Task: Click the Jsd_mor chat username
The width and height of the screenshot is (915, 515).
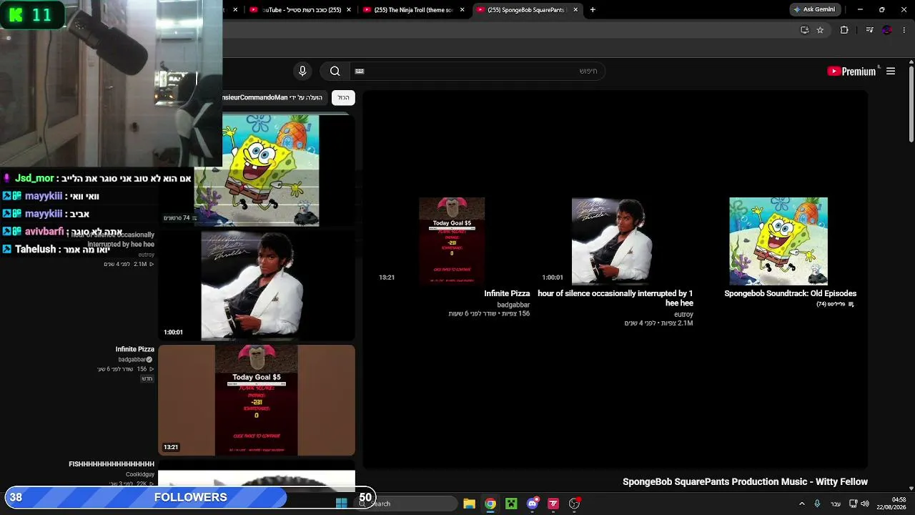Action: point(34,178)
